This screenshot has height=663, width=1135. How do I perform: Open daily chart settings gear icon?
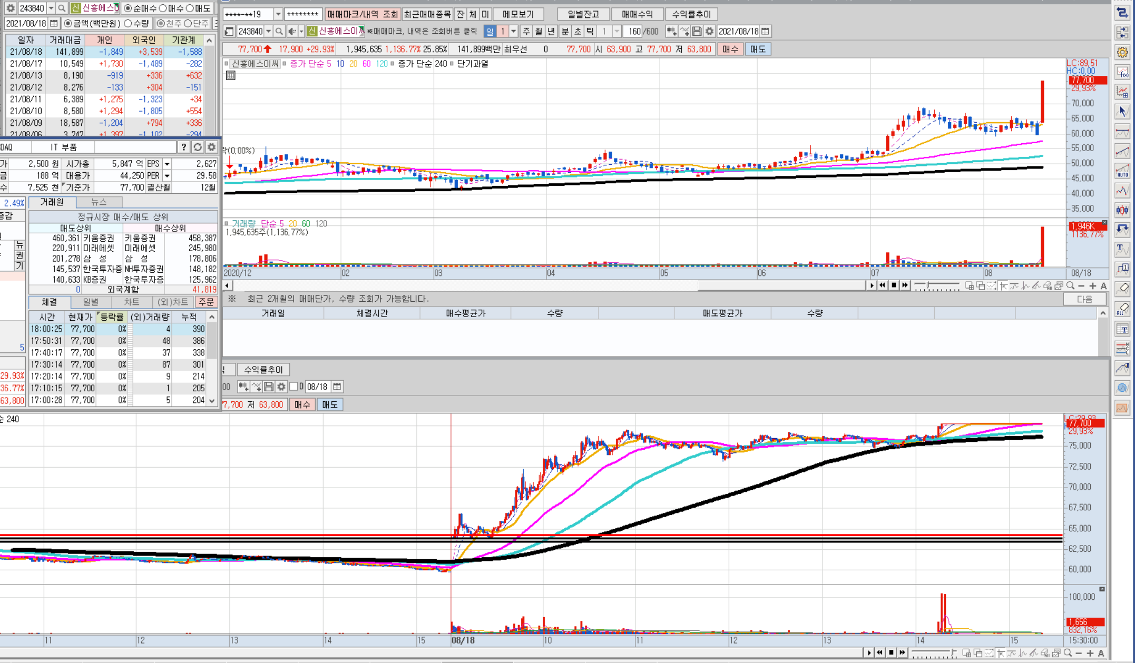[709, 32]
